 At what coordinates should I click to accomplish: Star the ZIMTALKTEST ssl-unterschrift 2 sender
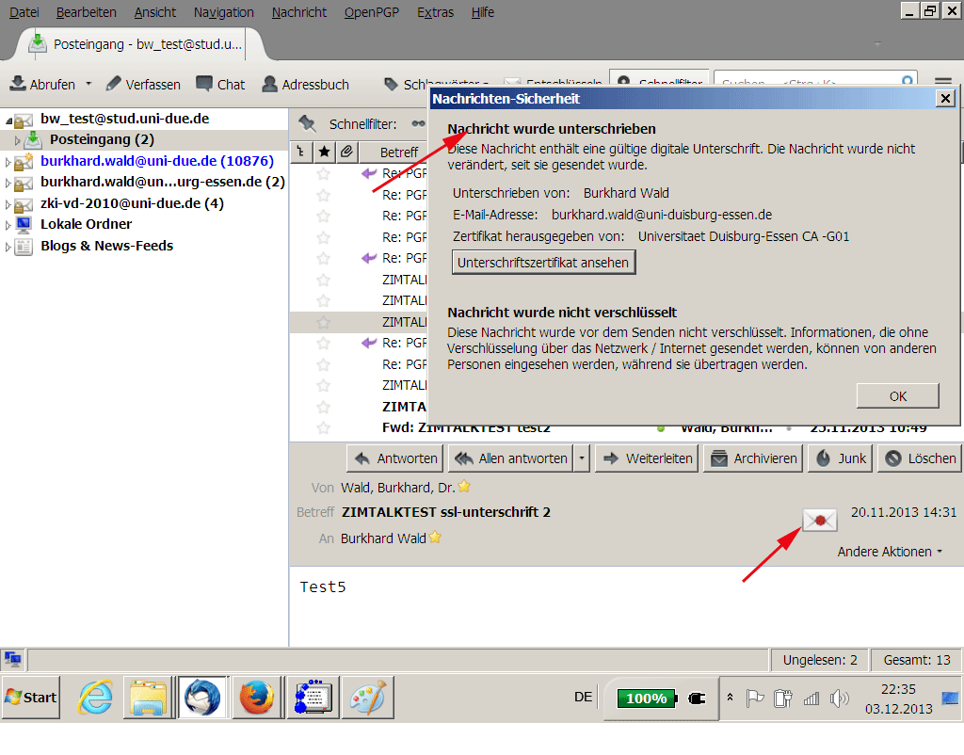(x=464, y=487)
